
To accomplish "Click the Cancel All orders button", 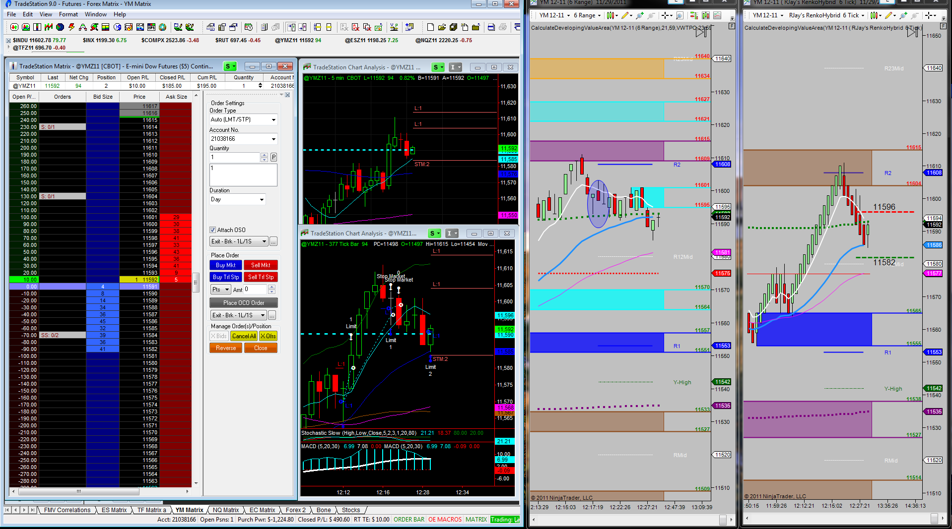I will (244, 336).
